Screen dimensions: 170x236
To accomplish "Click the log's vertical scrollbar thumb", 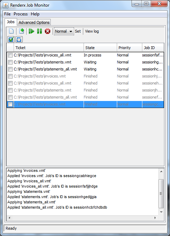I will point(161,194).
